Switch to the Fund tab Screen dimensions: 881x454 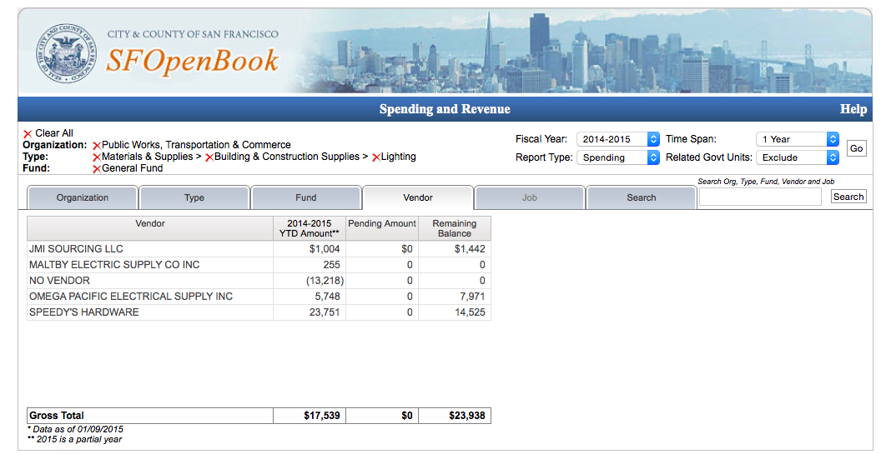tap(306, 197)
